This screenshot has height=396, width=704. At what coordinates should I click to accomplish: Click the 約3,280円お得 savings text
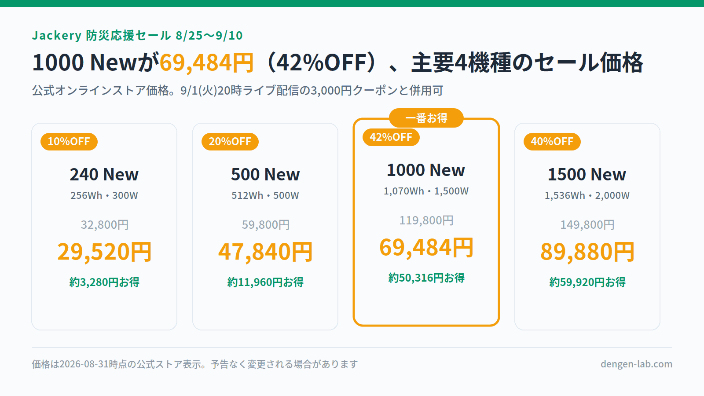(104, 282)
